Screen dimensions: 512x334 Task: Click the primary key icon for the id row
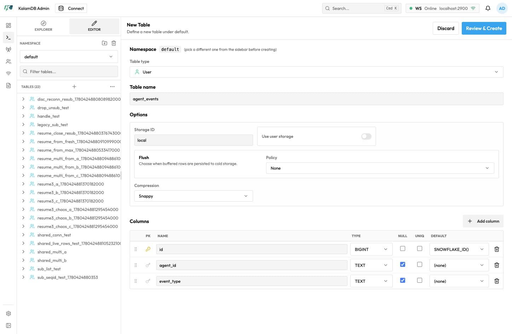click(148, 249)
